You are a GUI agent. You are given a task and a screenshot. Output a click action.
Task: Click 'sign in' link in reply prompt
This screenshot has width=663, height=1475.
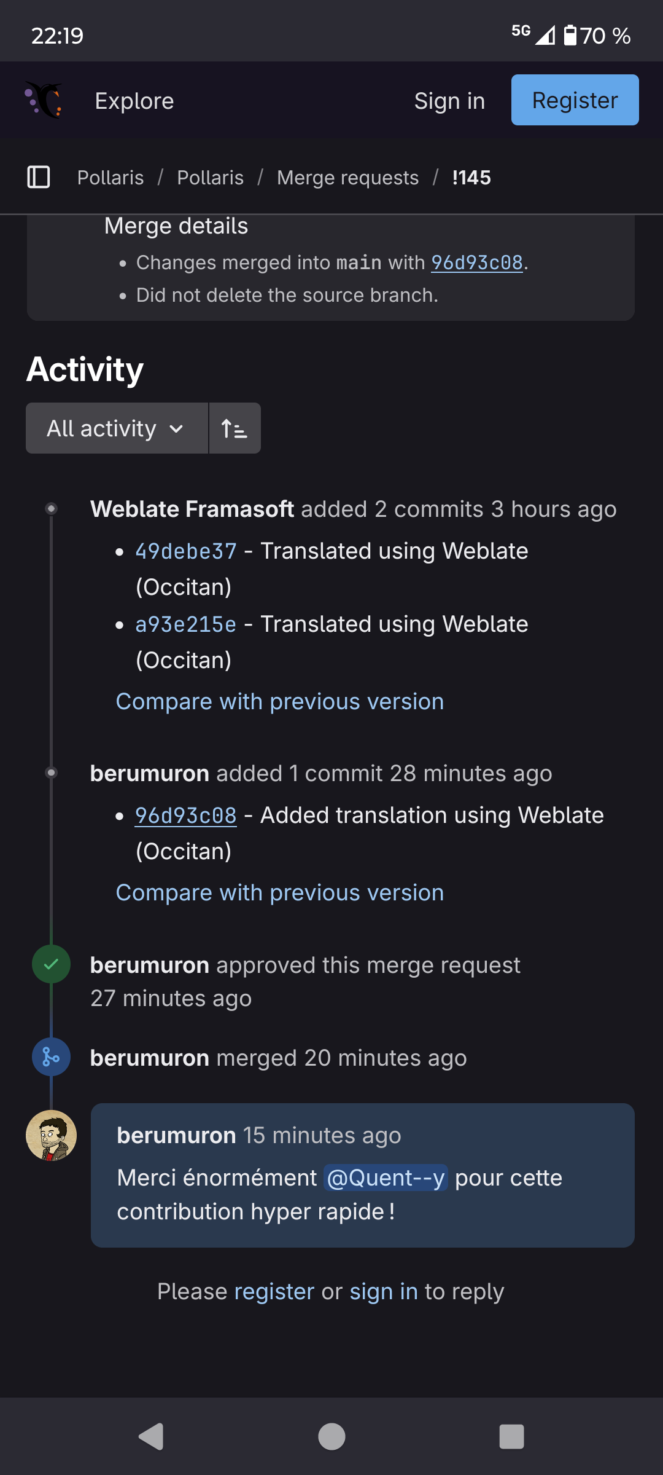pos(384,1291)
